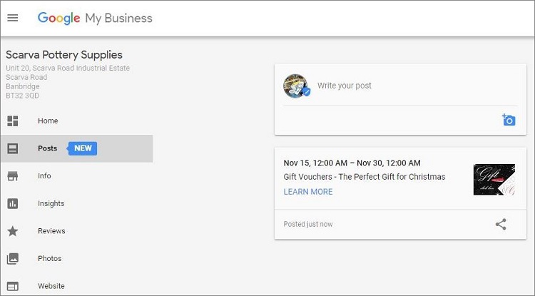Open Info in the sidebar
535x296 pixels.
76,176
